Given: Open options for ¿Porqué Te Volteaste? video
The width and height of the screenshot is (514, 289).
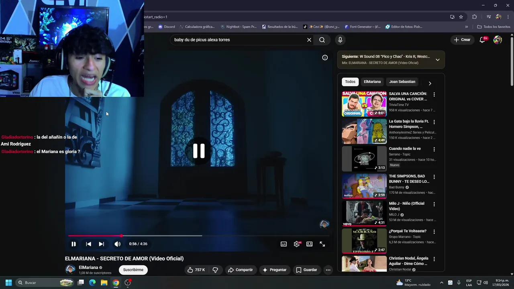Looking at the screenshot, I should (x=434, y=232).
